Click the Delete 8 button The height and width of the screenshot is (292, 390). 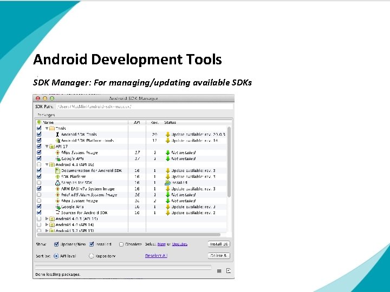pos(219,255)
